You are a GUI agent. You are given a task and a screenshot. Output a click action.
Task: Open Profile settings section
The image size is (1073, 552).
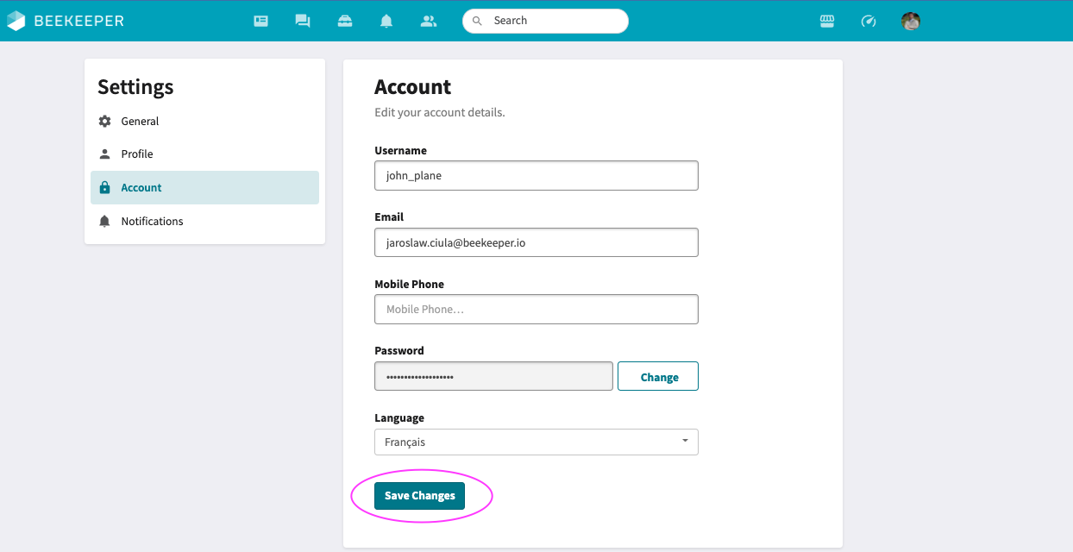coord(136,154)
